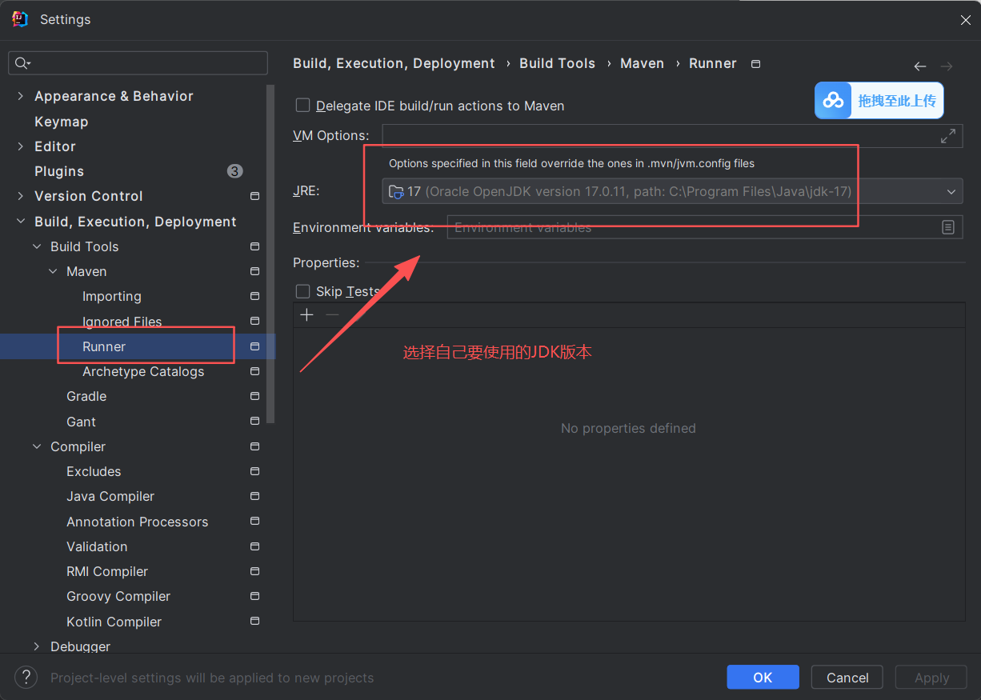Expand the Version Control section

(x=21, y=196)
